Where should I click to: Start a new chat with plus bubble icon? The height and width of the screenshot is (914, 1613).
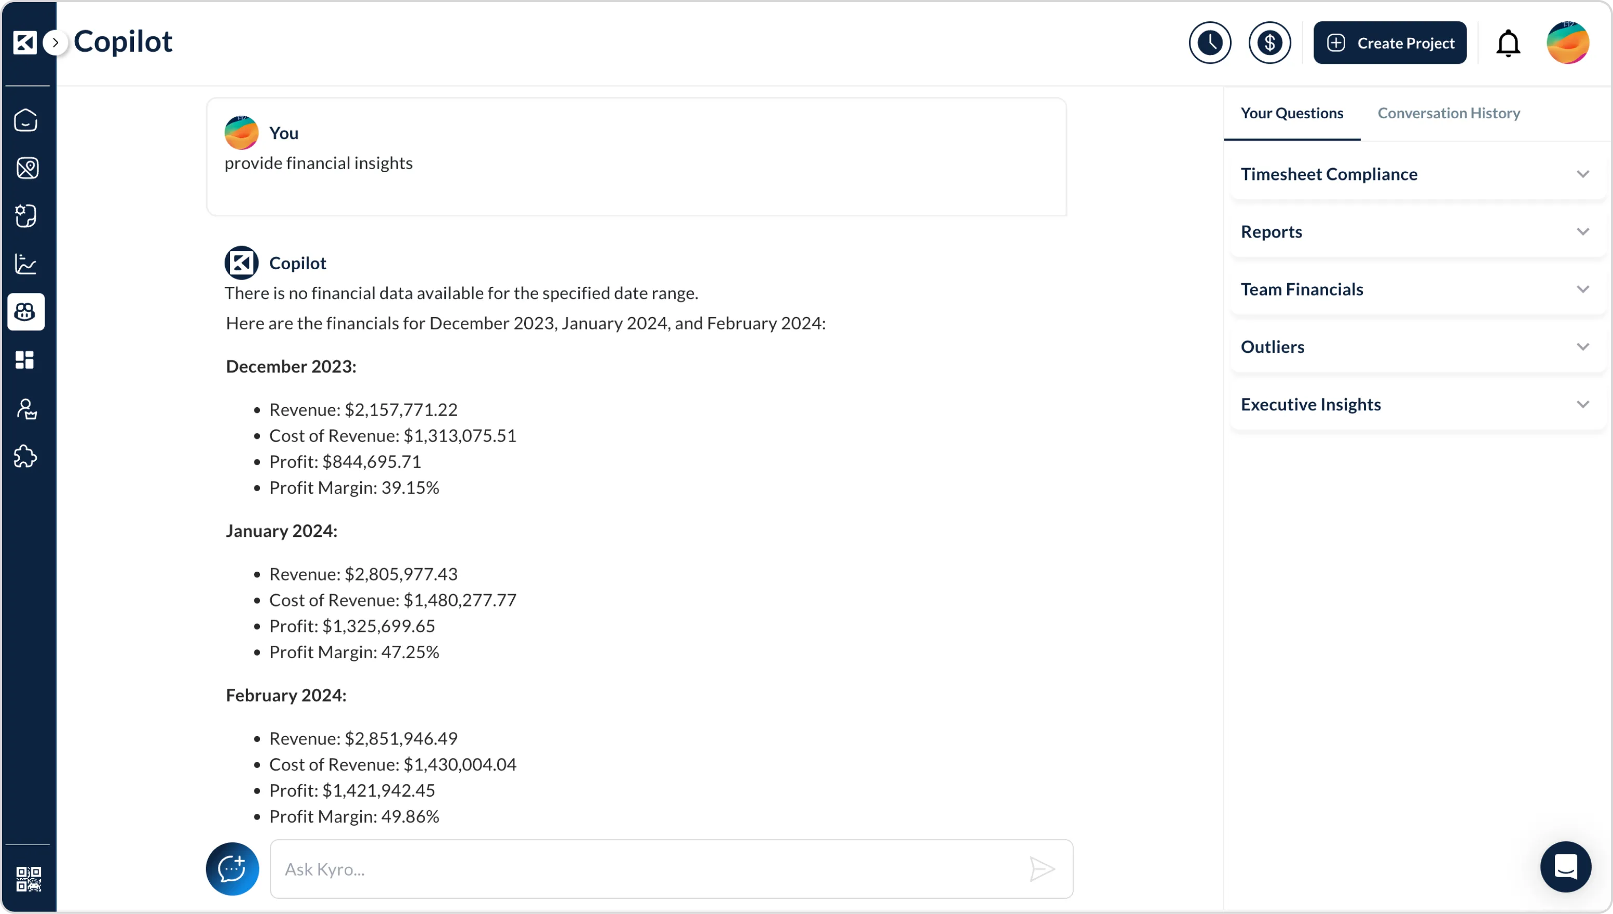coord(233,869)
